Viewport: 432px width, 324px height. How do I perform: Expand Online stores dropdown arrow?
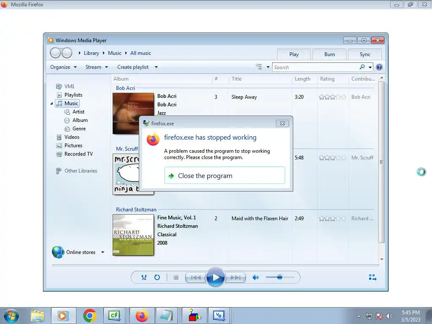pyautogui.click(x=103, y=252)
